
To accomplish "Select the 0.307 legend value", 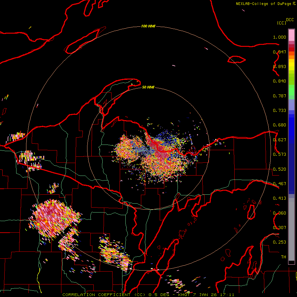I will (280, 228).
